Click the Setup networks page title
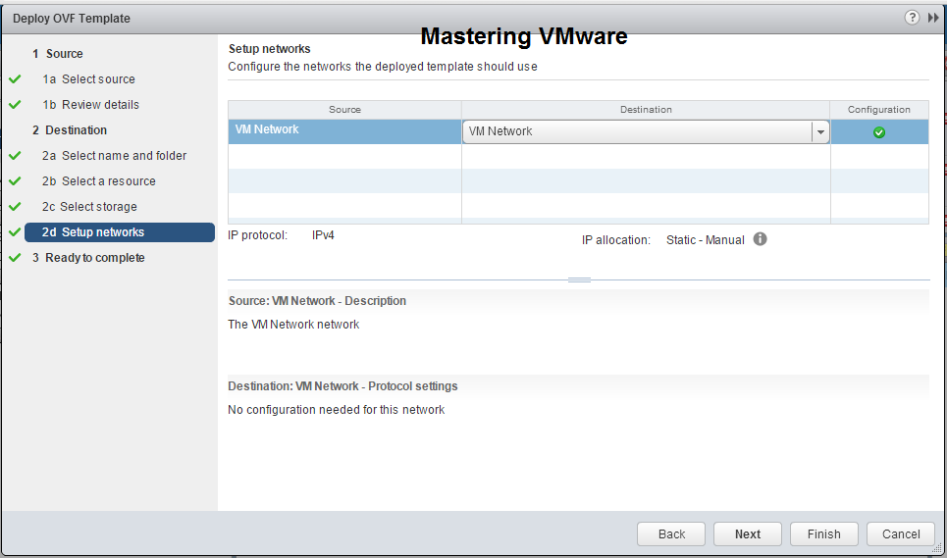Screen dimensions: 947x558 point(269,49)
